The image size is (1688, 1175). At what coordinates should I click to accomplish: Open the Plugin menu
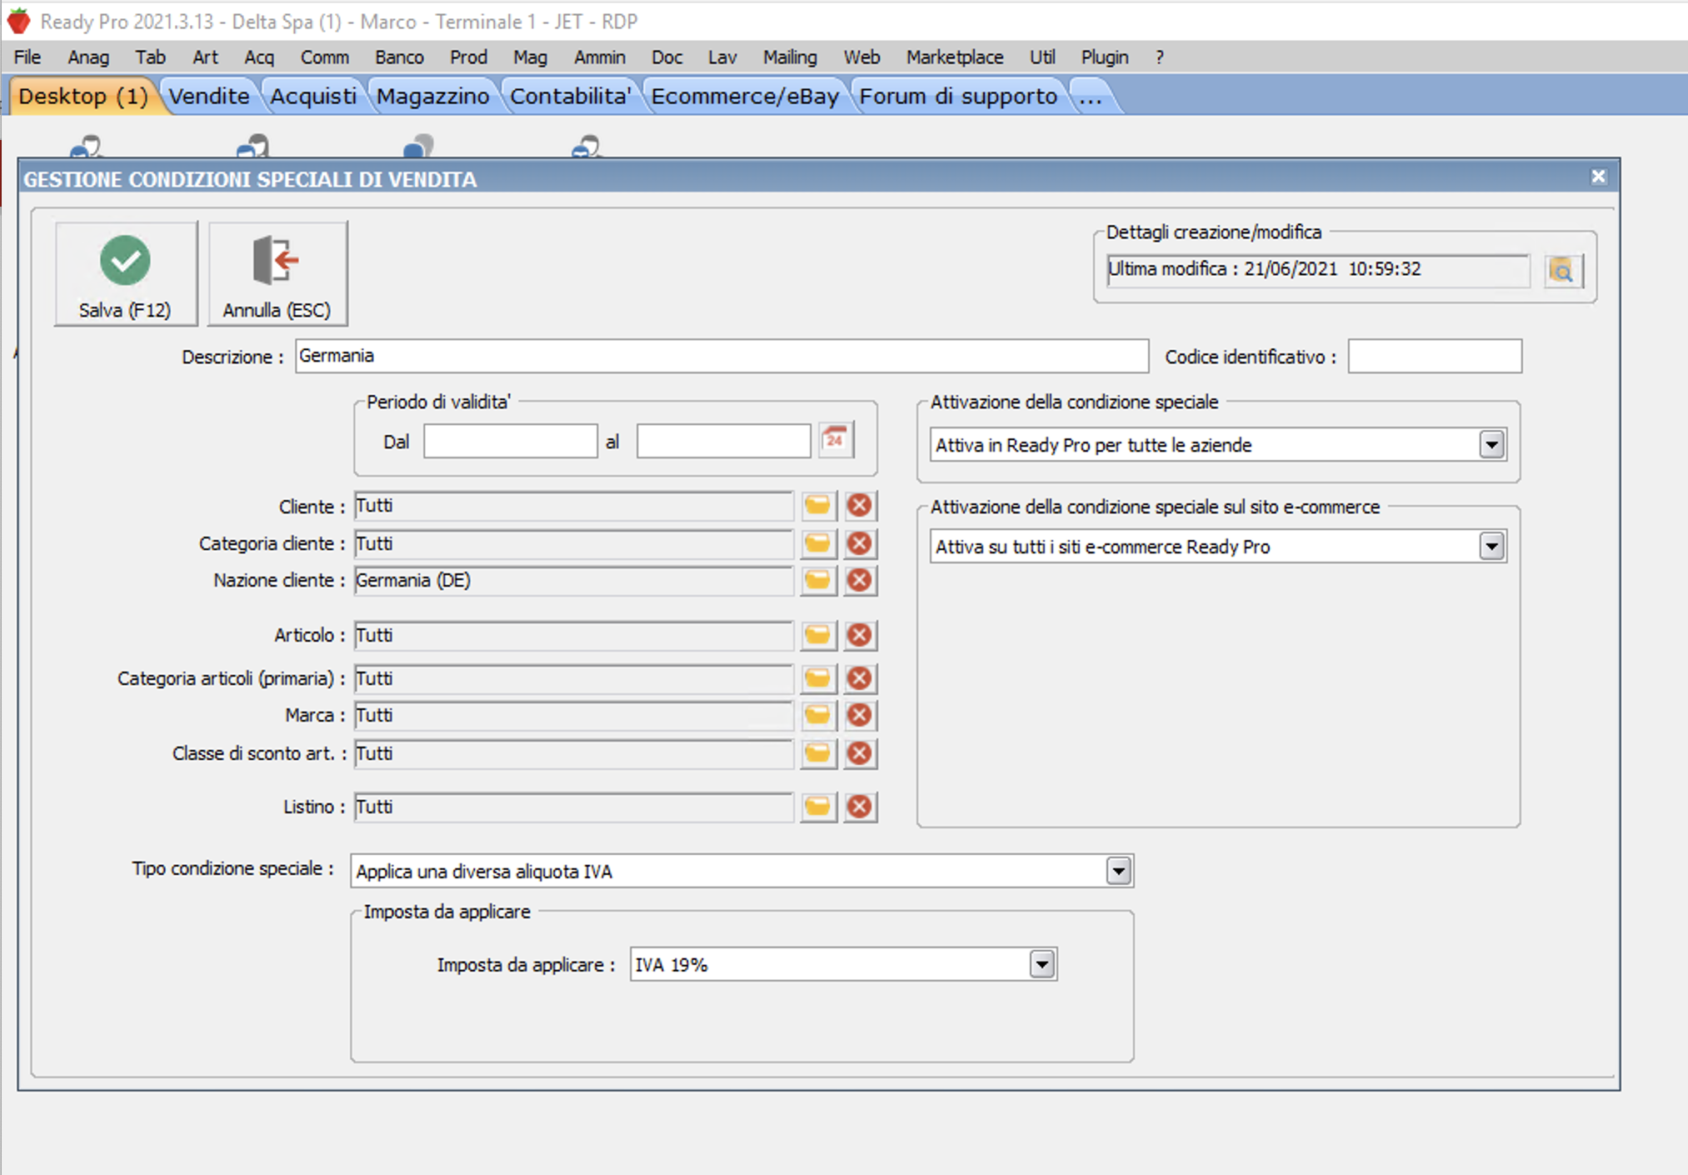point(1105,57)
